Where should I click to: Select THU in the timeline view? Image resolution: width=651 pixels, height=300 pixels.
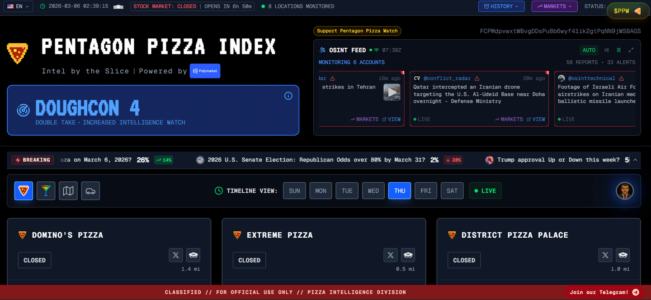tap(400, 191)
